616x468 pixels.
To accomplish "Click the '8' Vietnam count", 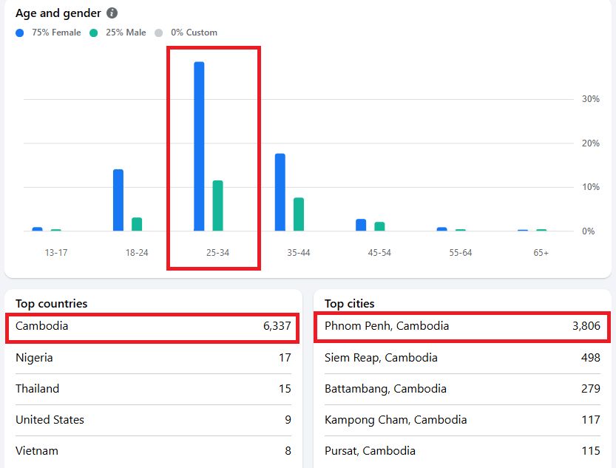I will (x=288, y=451).
